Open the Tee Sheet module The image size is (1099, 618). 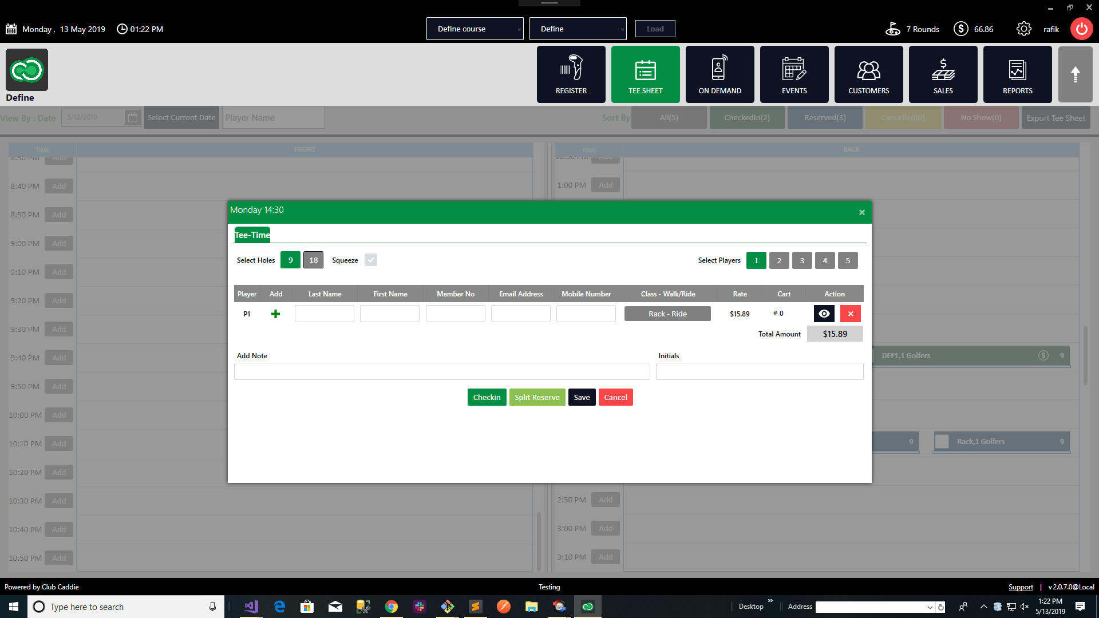coord(645,74)
